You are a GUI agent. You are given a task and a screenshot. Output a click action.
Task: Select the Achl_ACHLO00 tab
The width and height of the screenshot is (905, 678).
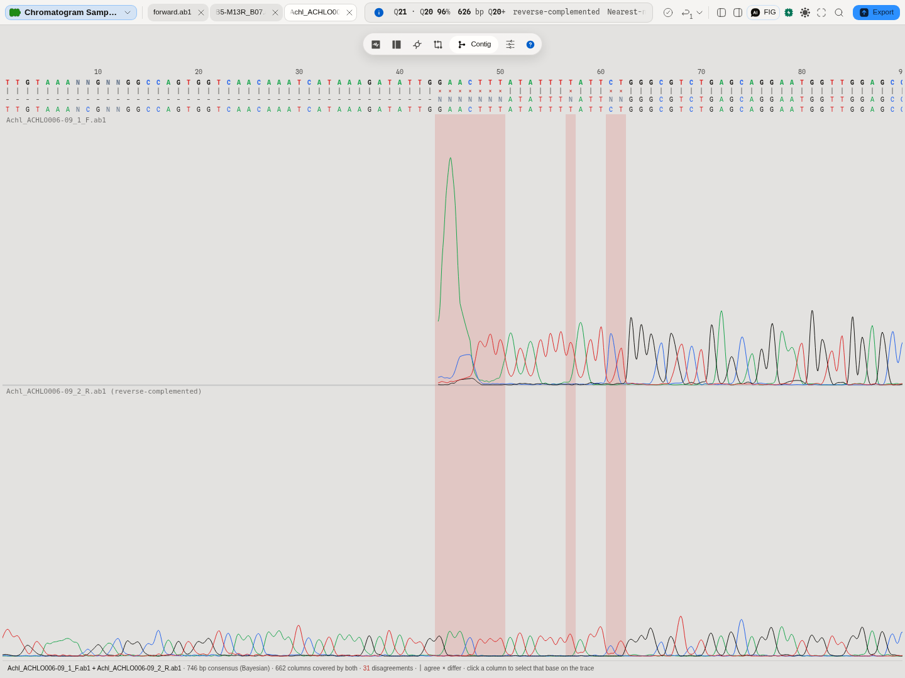(x=314, y=13)
